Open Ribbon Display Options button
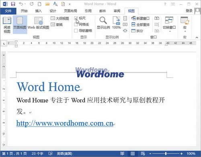Screen dimensions: 201x157 click(x=173, y=4)
